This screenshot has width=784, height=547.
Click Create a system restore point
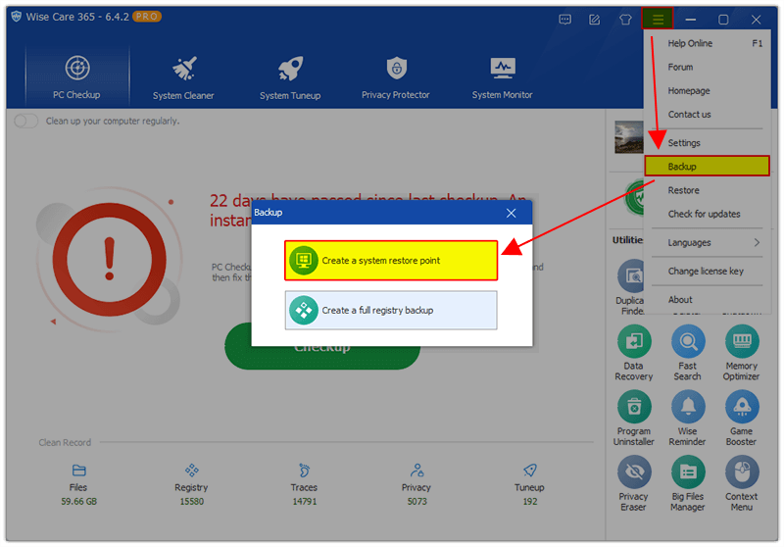click(x=391, y=261)
